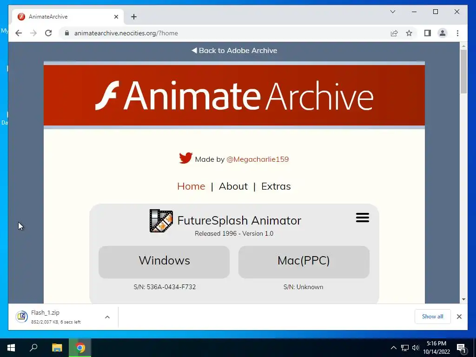The height and width of the screenshot is (357, 476).
Task: Download FutureSplash Animator for Windows
Action: click(164, 262)
